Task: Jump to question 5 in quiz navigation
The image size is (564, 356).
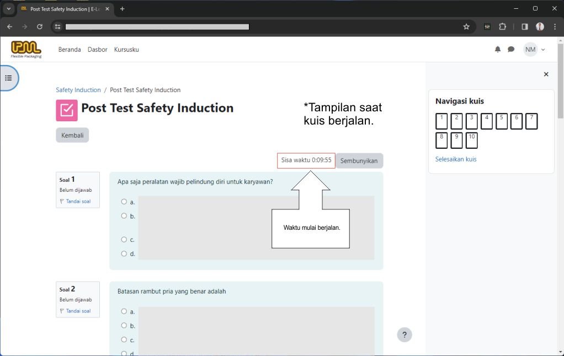Action: coord(501,121)
